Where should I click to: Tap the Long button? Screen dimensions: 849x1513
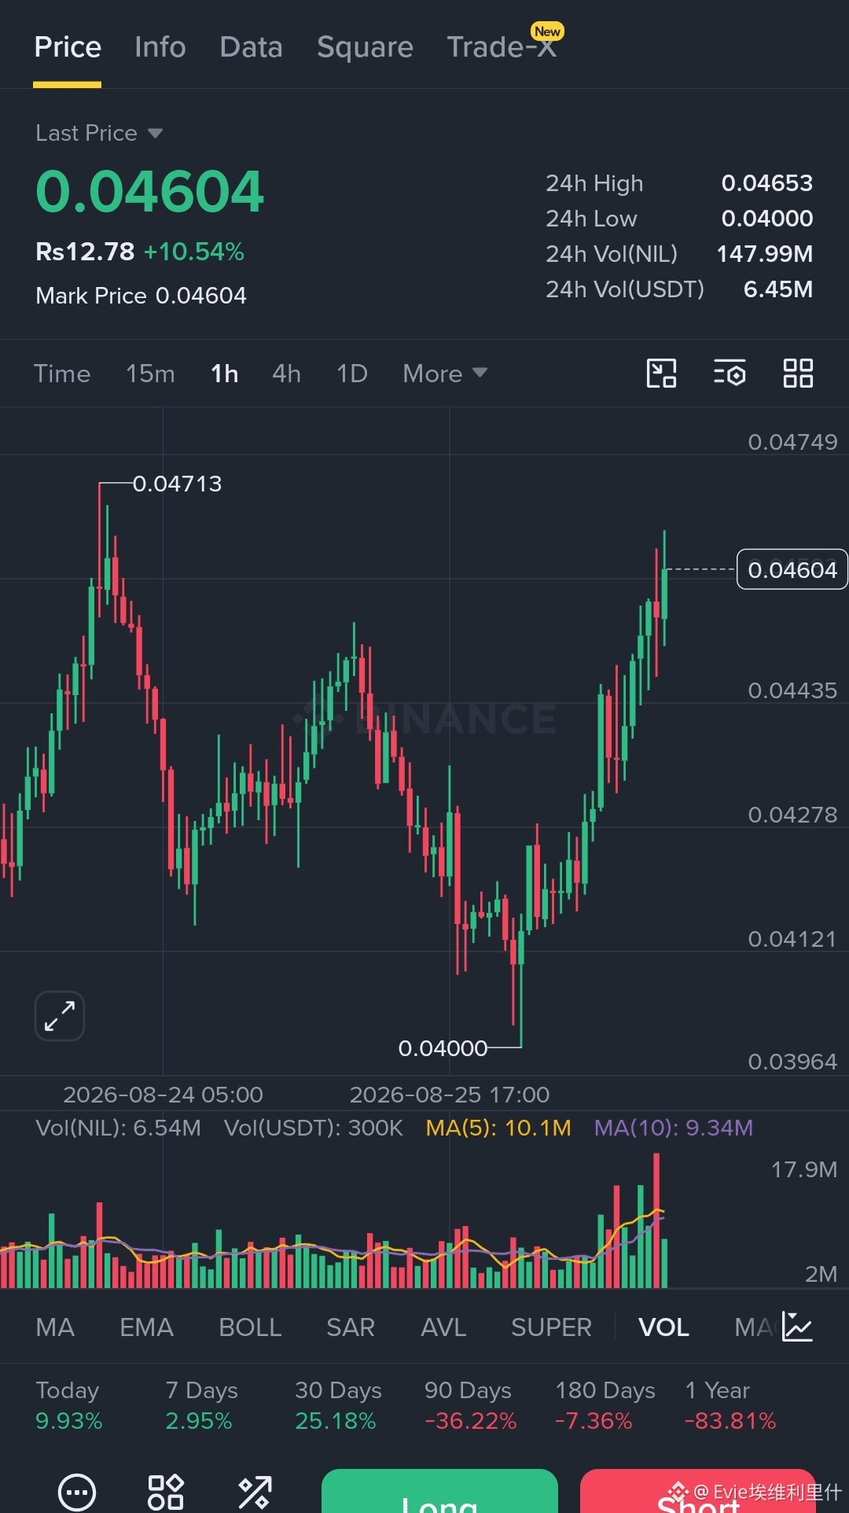tap(439, 1491)
